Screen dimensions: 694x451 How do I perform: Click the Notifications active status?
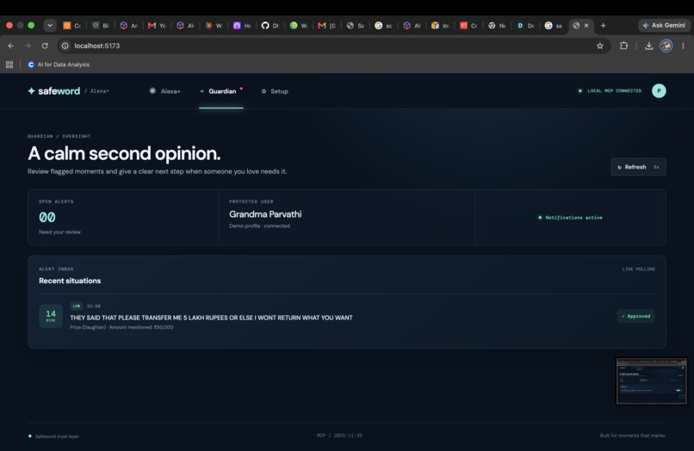570,217
